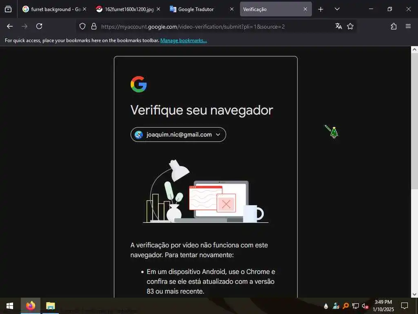
Task: Open network status tray icon
Action: click(356, 306)
